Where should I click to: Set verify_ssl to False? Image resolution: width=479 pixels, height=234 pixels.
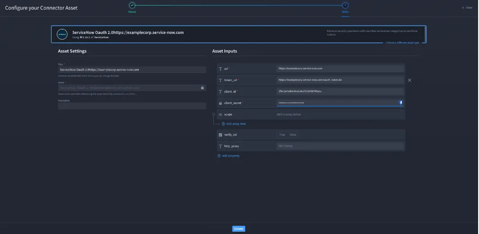click(x=293, y=135)
